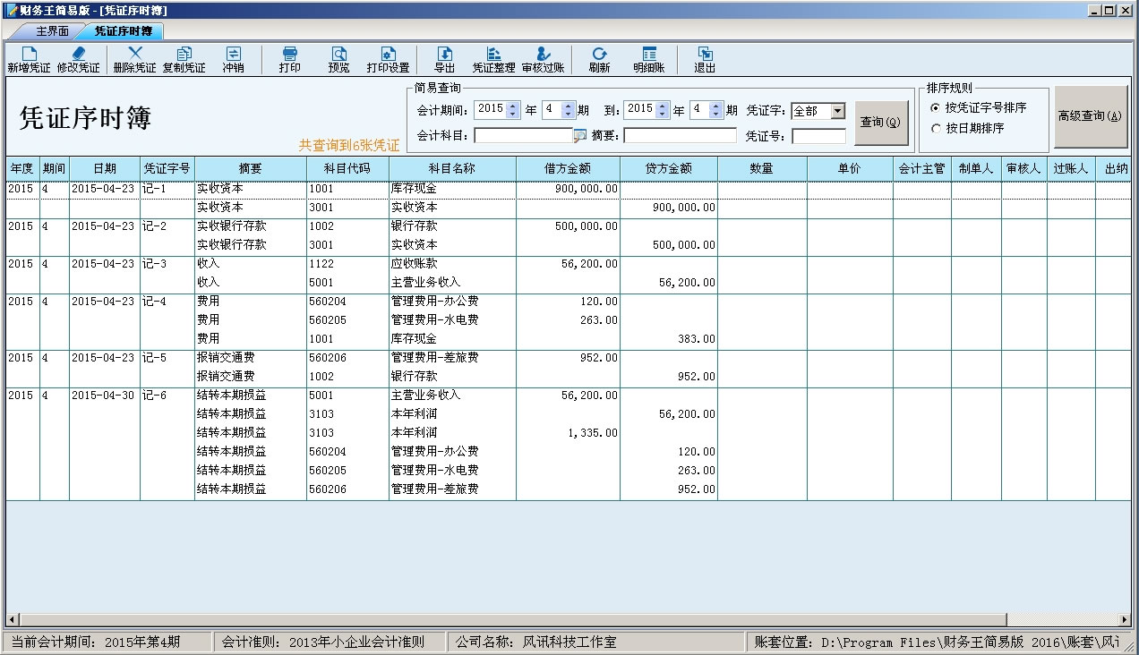1139x655 pixels.
Task: Open the 凭证字 dropdown showing 全部
Action: click(x=837, y=111)
